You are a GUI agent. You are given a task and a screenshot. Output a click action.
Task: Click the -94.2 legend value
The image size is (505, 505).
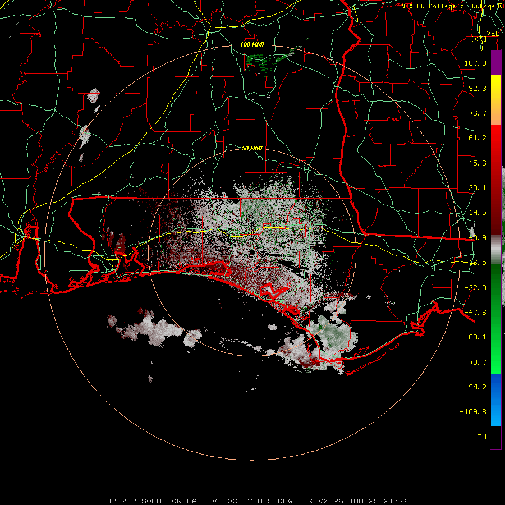point(475,387)
